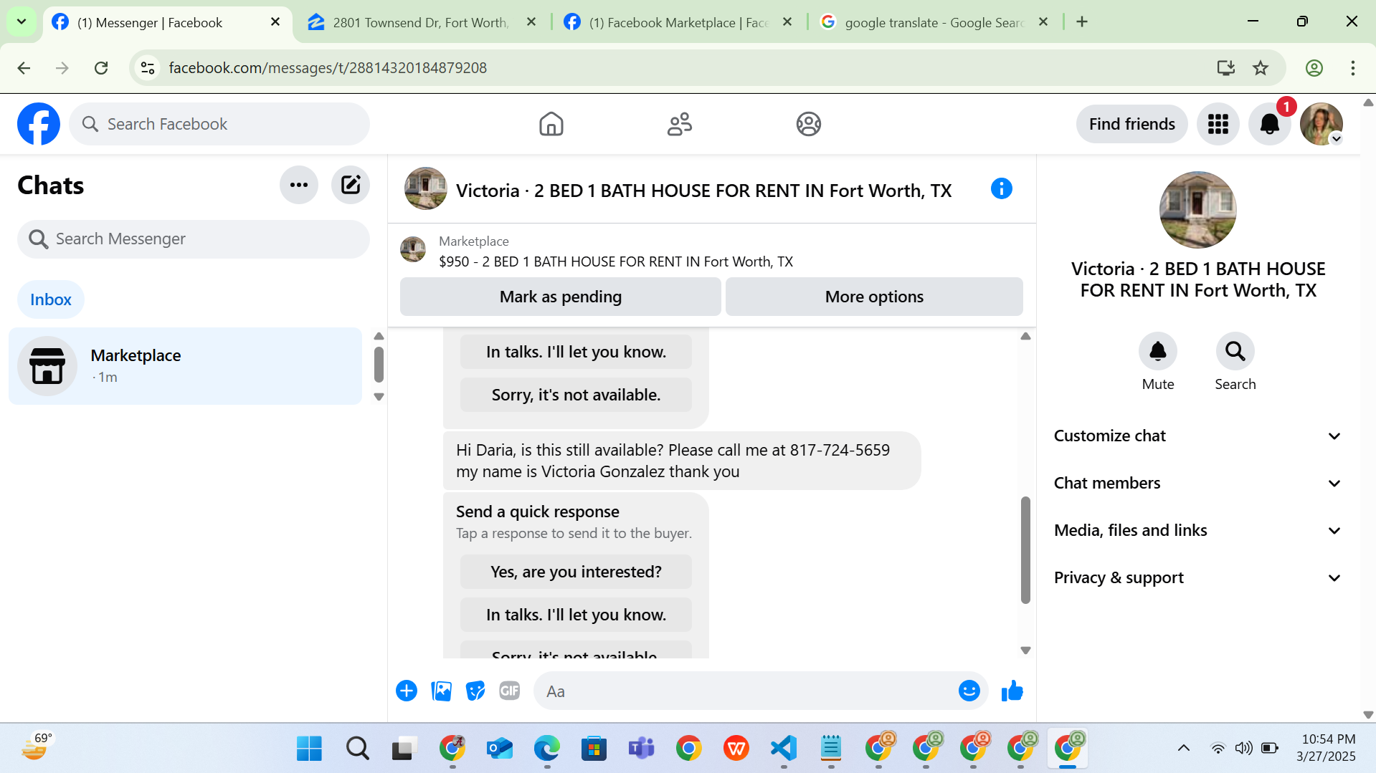1376x773 pixels.
Task: Open the emoji picker
Action: [969, 691]
